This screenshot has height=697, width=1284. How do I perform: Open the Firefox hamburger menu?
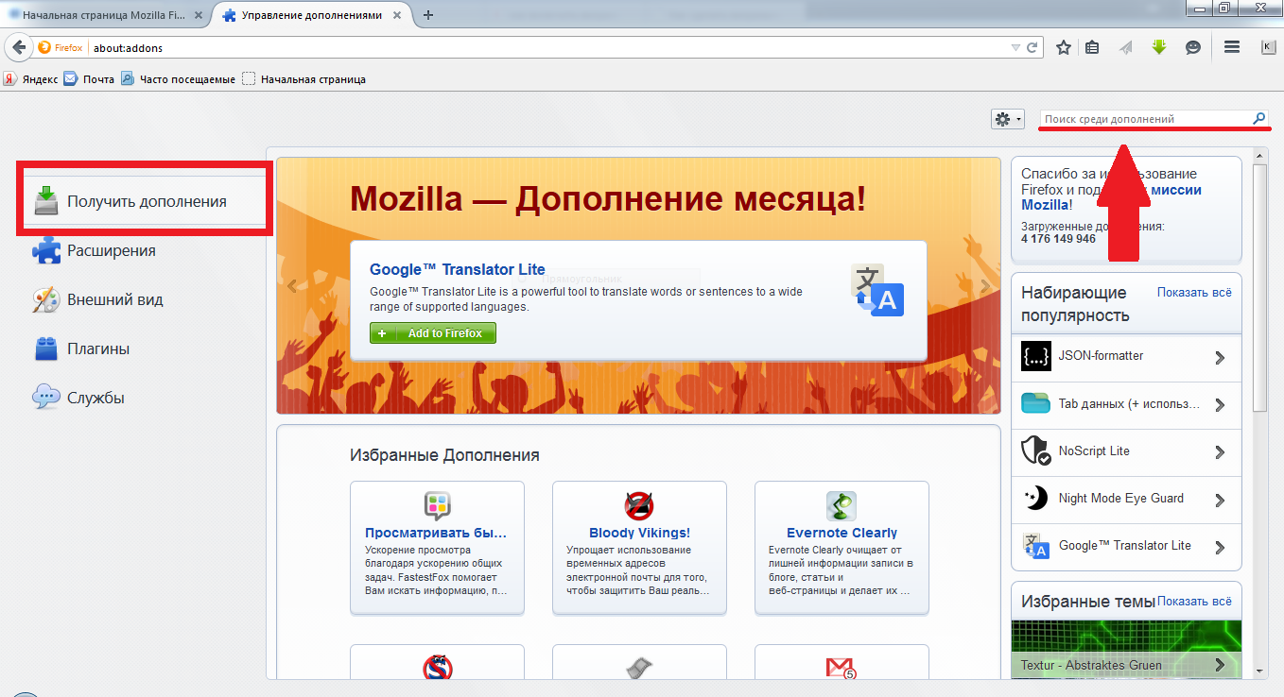tap(1231, 47)
